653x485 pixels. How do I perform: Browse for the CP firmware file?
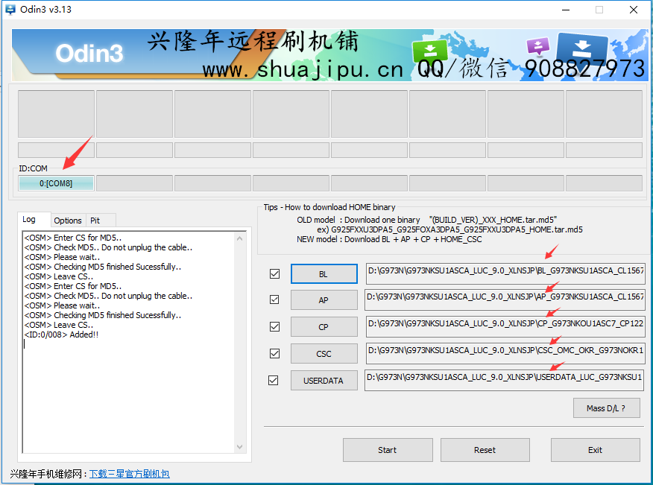[324, 327]
